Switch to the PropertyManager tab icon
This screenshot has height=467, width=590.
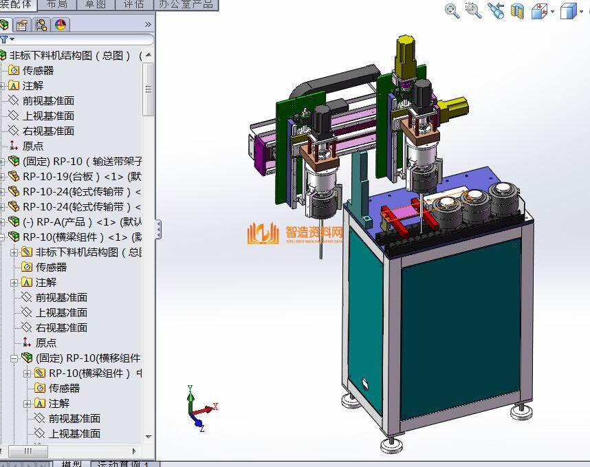[x=22, y=25]
